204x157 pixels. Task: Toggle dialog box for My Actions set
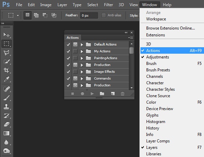pos(75,51)
